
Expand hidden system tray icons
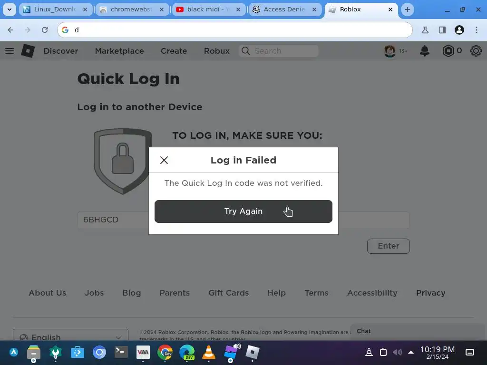411,352
